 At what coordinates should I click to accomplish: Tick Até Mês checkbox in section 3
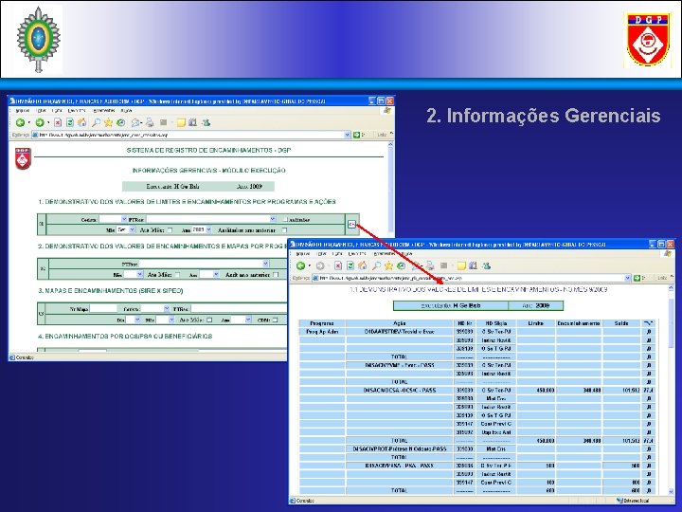[x=209, y=320]
